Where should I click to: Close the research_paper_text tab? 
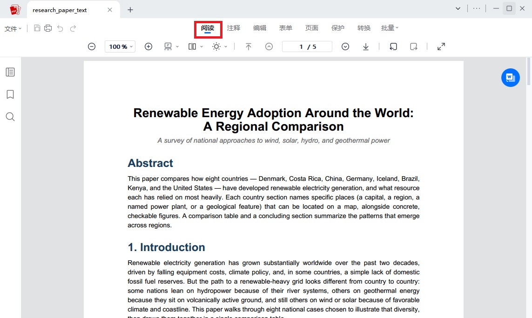coord(109,10)
